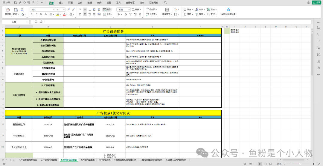The width and height of the screenshot is (323, 166).
Task: Open number format dropdown (常规)
Action: [129, 10]
